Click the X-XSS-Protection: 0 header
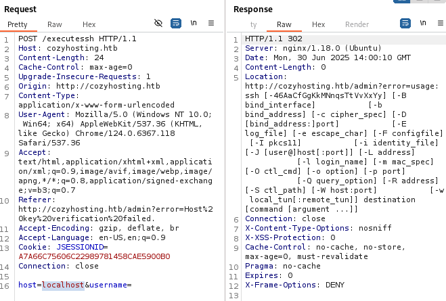 pos(290,237)
